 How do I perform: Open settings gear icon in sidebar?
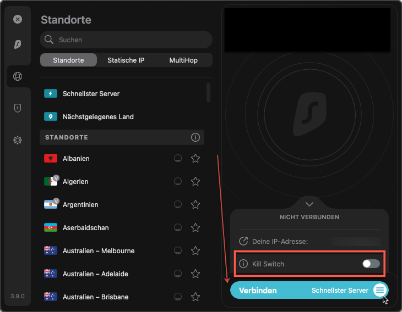tap(18, 140)
